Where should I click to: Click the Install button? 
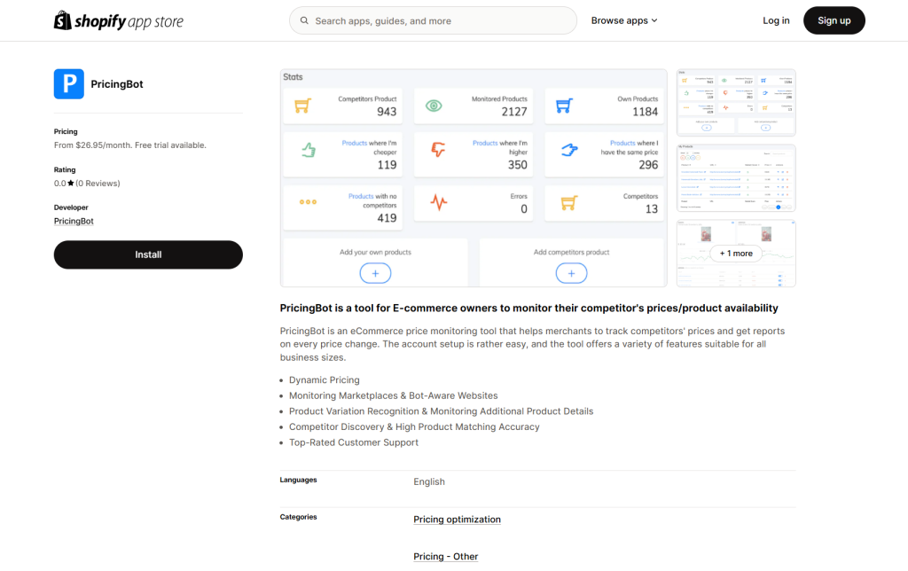pyautogui.click(x=148, y=254)
